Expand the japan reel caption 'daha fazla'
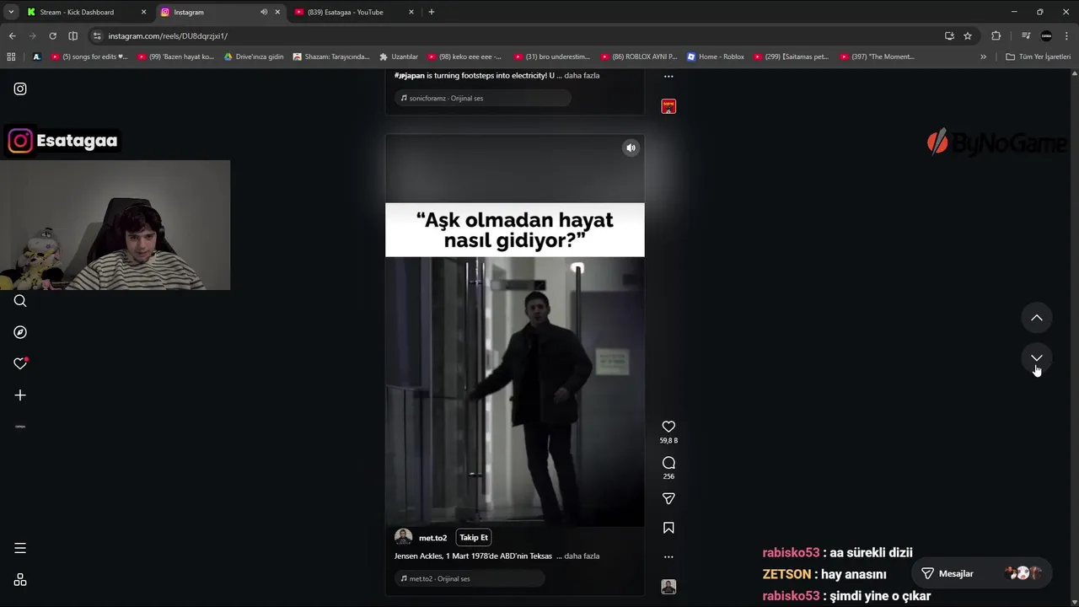This screenshot has height=607, width=1079. [582, 76]
